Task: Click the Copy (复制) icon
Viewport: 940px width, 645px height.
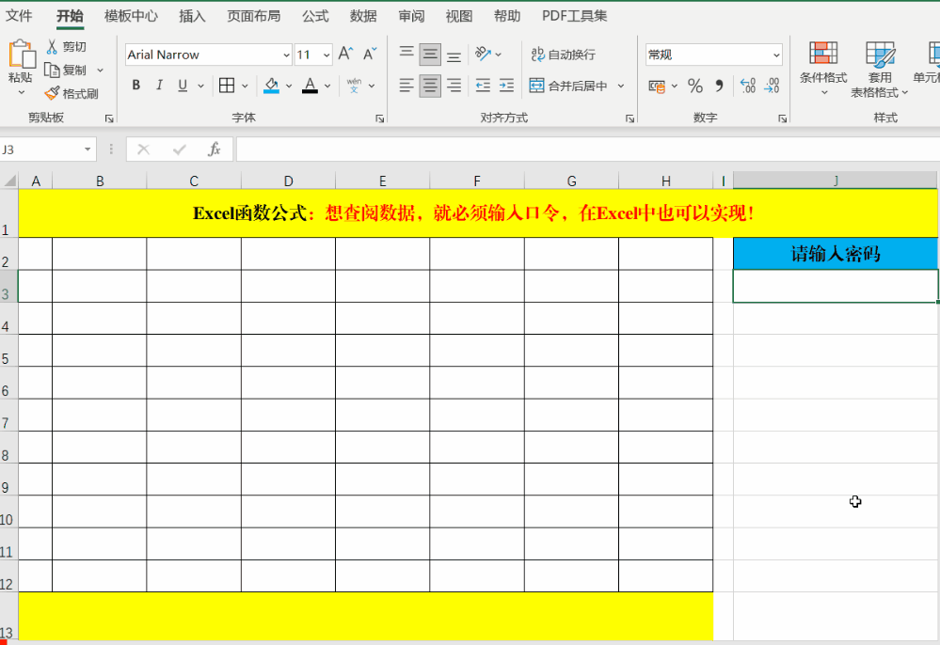Action: point(52,71)
